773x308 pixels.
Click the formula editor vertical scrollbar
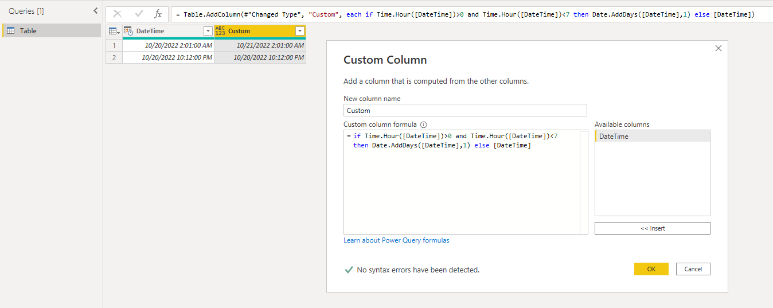[x=584, y=182]
